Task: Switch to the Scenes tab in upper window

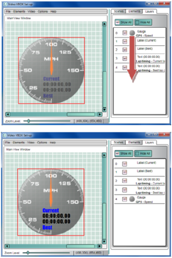Action: click(119, 11)
